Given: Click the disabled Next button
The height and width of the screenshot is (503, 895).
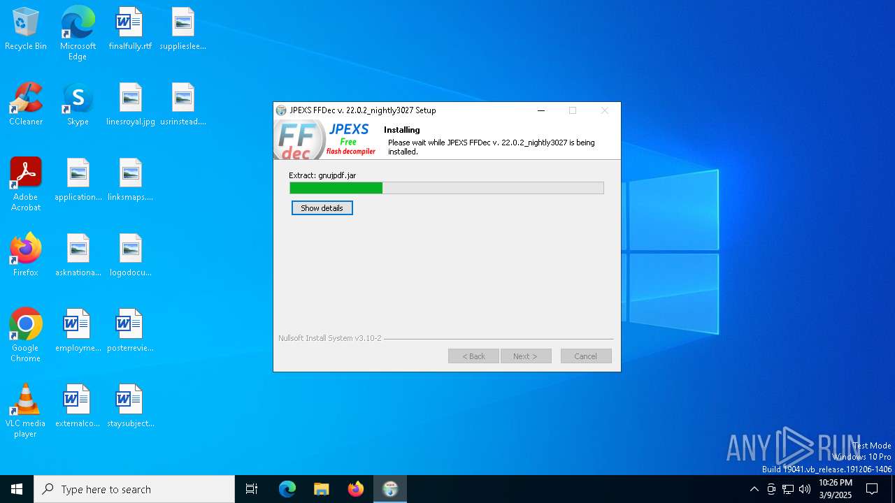Looking at the screenshot, I should point(526,356).
